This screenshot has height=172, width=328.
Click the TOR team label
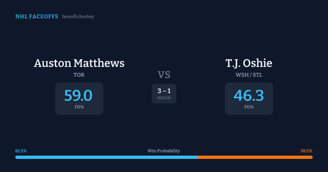click(x=79, y=75)
